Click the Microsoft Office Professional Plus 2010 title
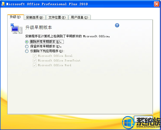Image resolution: width=161 pixels, height=130 pixels. (x=47, y=4)
